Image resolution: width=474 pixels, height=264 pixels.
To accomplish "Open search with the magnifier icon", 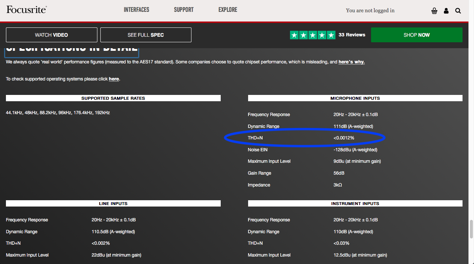I will tap(458, 11).
